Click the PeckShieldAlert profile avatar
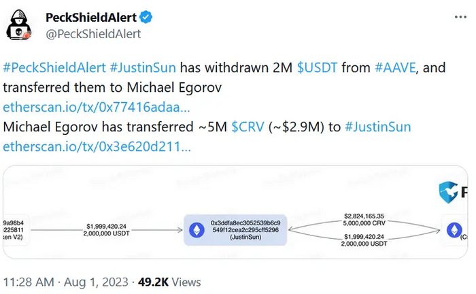 click(20, 27)
